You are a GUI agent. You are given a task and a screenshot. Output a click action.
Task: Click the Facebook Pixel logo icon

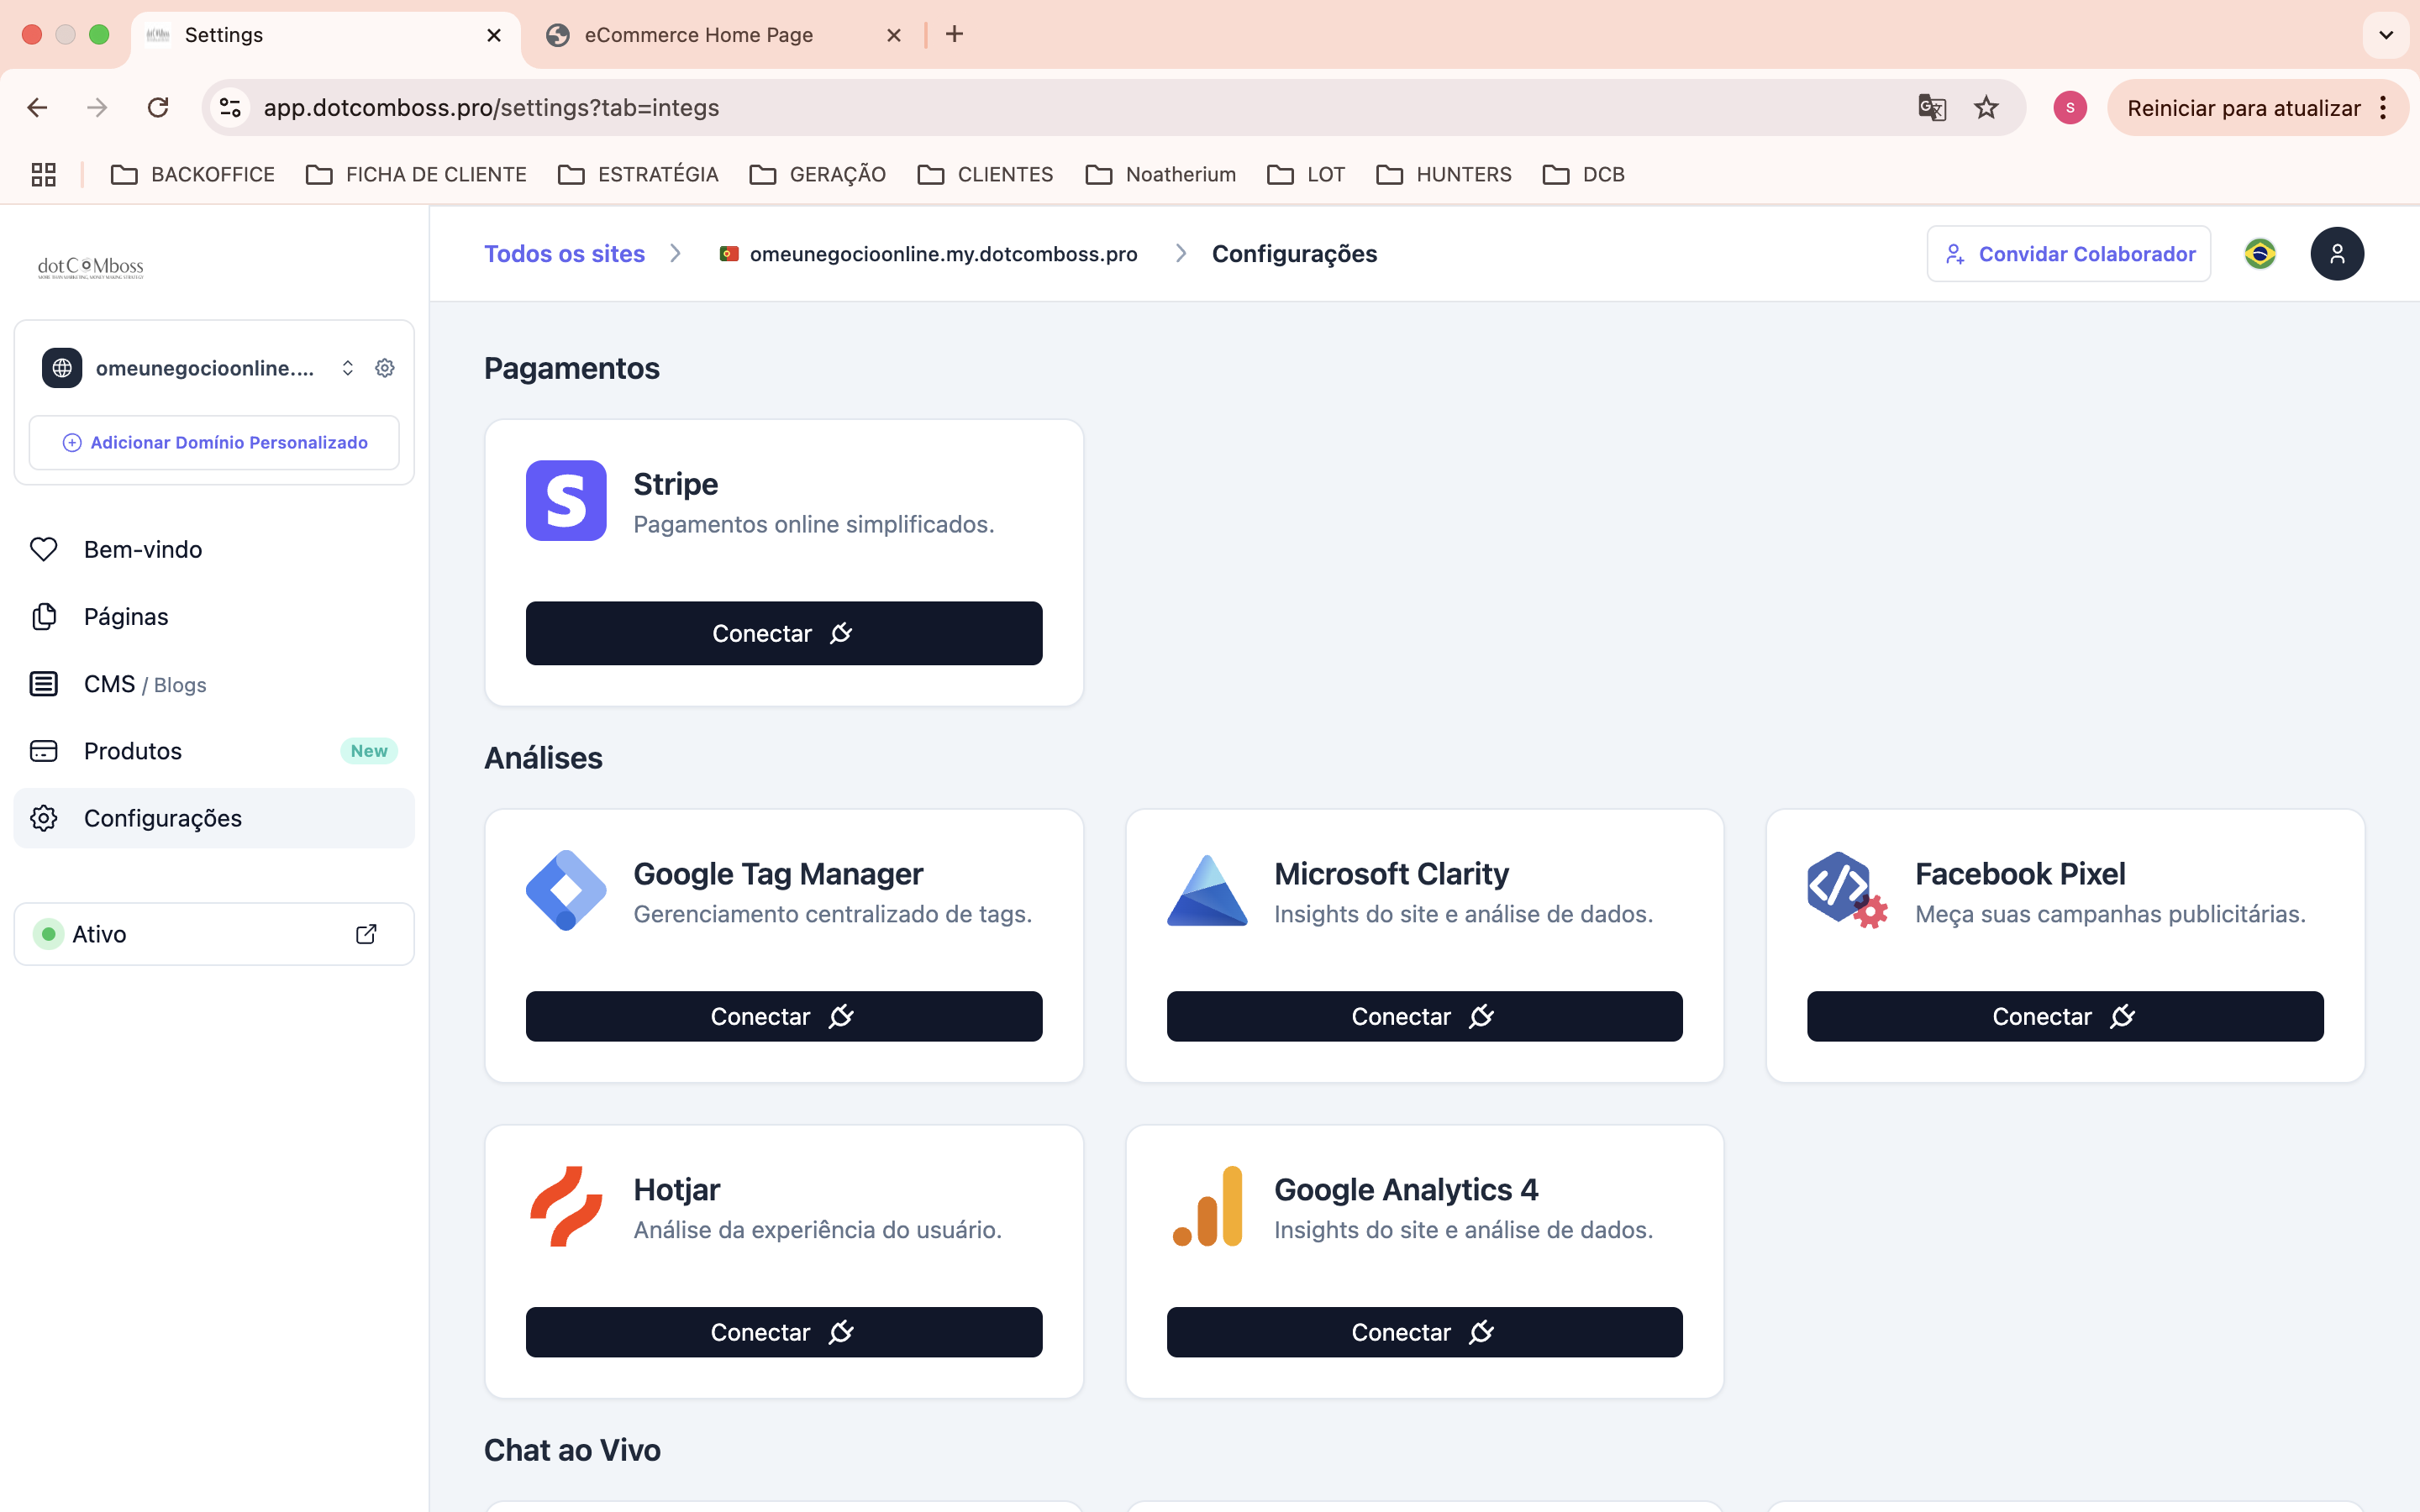click(1847, 890)
